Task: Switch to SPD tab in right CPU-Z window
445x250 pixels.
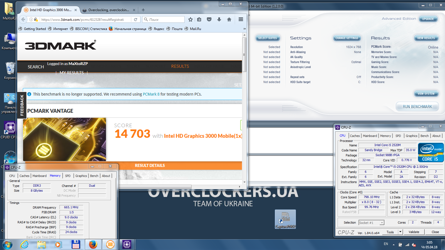Action: point(398,136)
